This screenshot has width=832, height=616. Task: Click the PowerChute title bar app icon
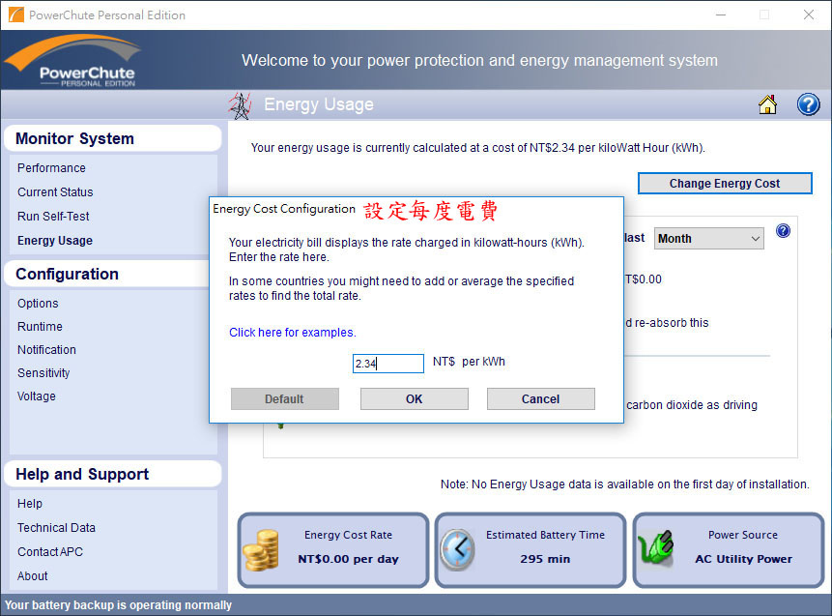(x=15, y=15)
